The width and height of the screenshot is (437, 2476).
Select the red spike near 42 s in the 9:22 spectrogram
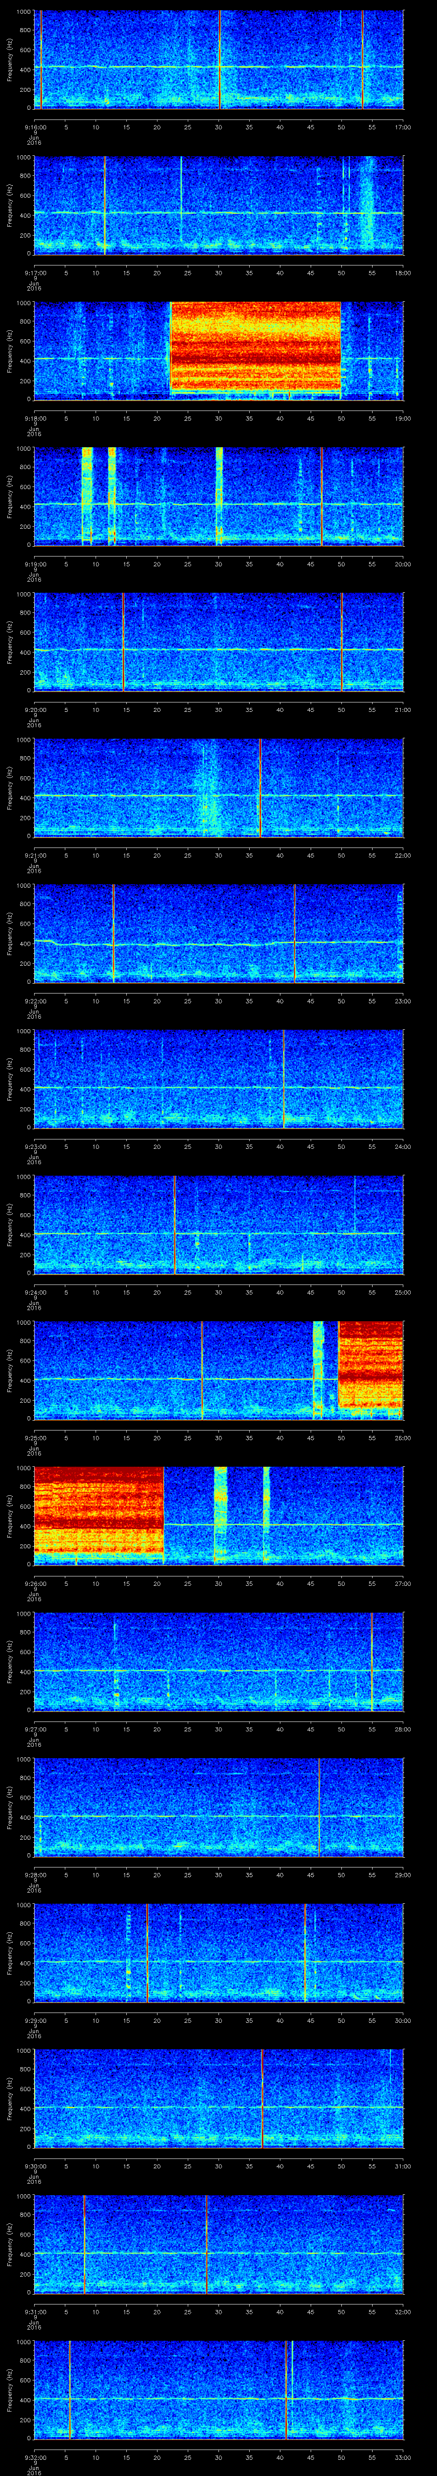pyautogui.click(x=294, y=933)
